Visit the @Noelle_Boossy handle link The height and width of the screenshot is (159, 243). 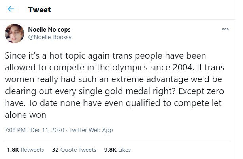pyautogui.click(x=50, y=37)
